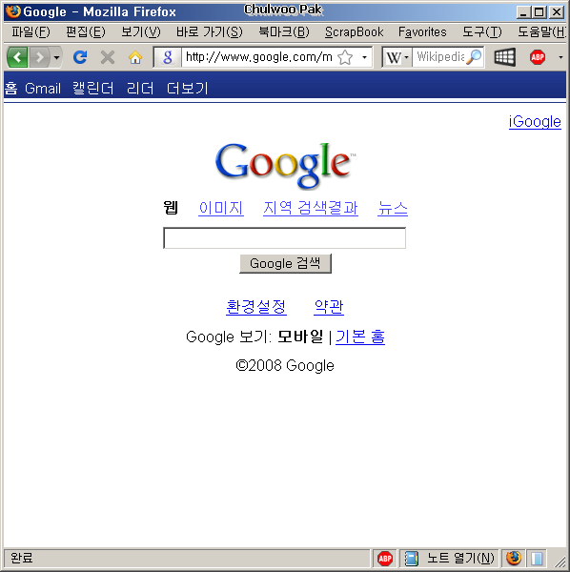Click the Google 검색 button
Viewport: 570px width, 572px height.
tap(285, 263)
